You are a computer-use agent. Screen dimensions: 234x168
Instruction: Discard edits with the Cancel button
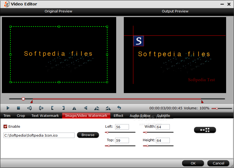point(218,163)
